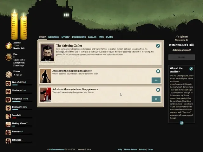The width and height of the screenshot is (203, 152).
Task: Open the Privacy link
Action: click(142, 149)
